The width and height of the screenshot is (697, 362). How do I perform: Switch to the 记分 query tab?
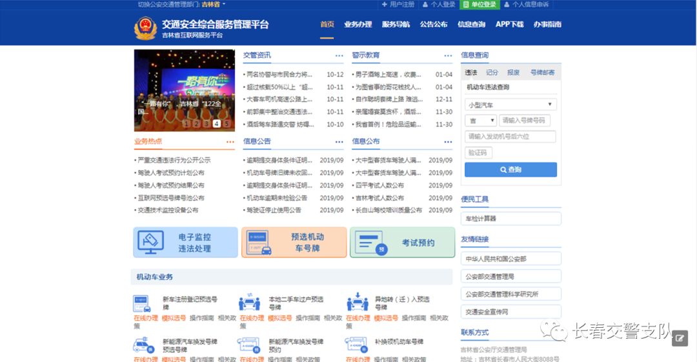pos(492,72)
